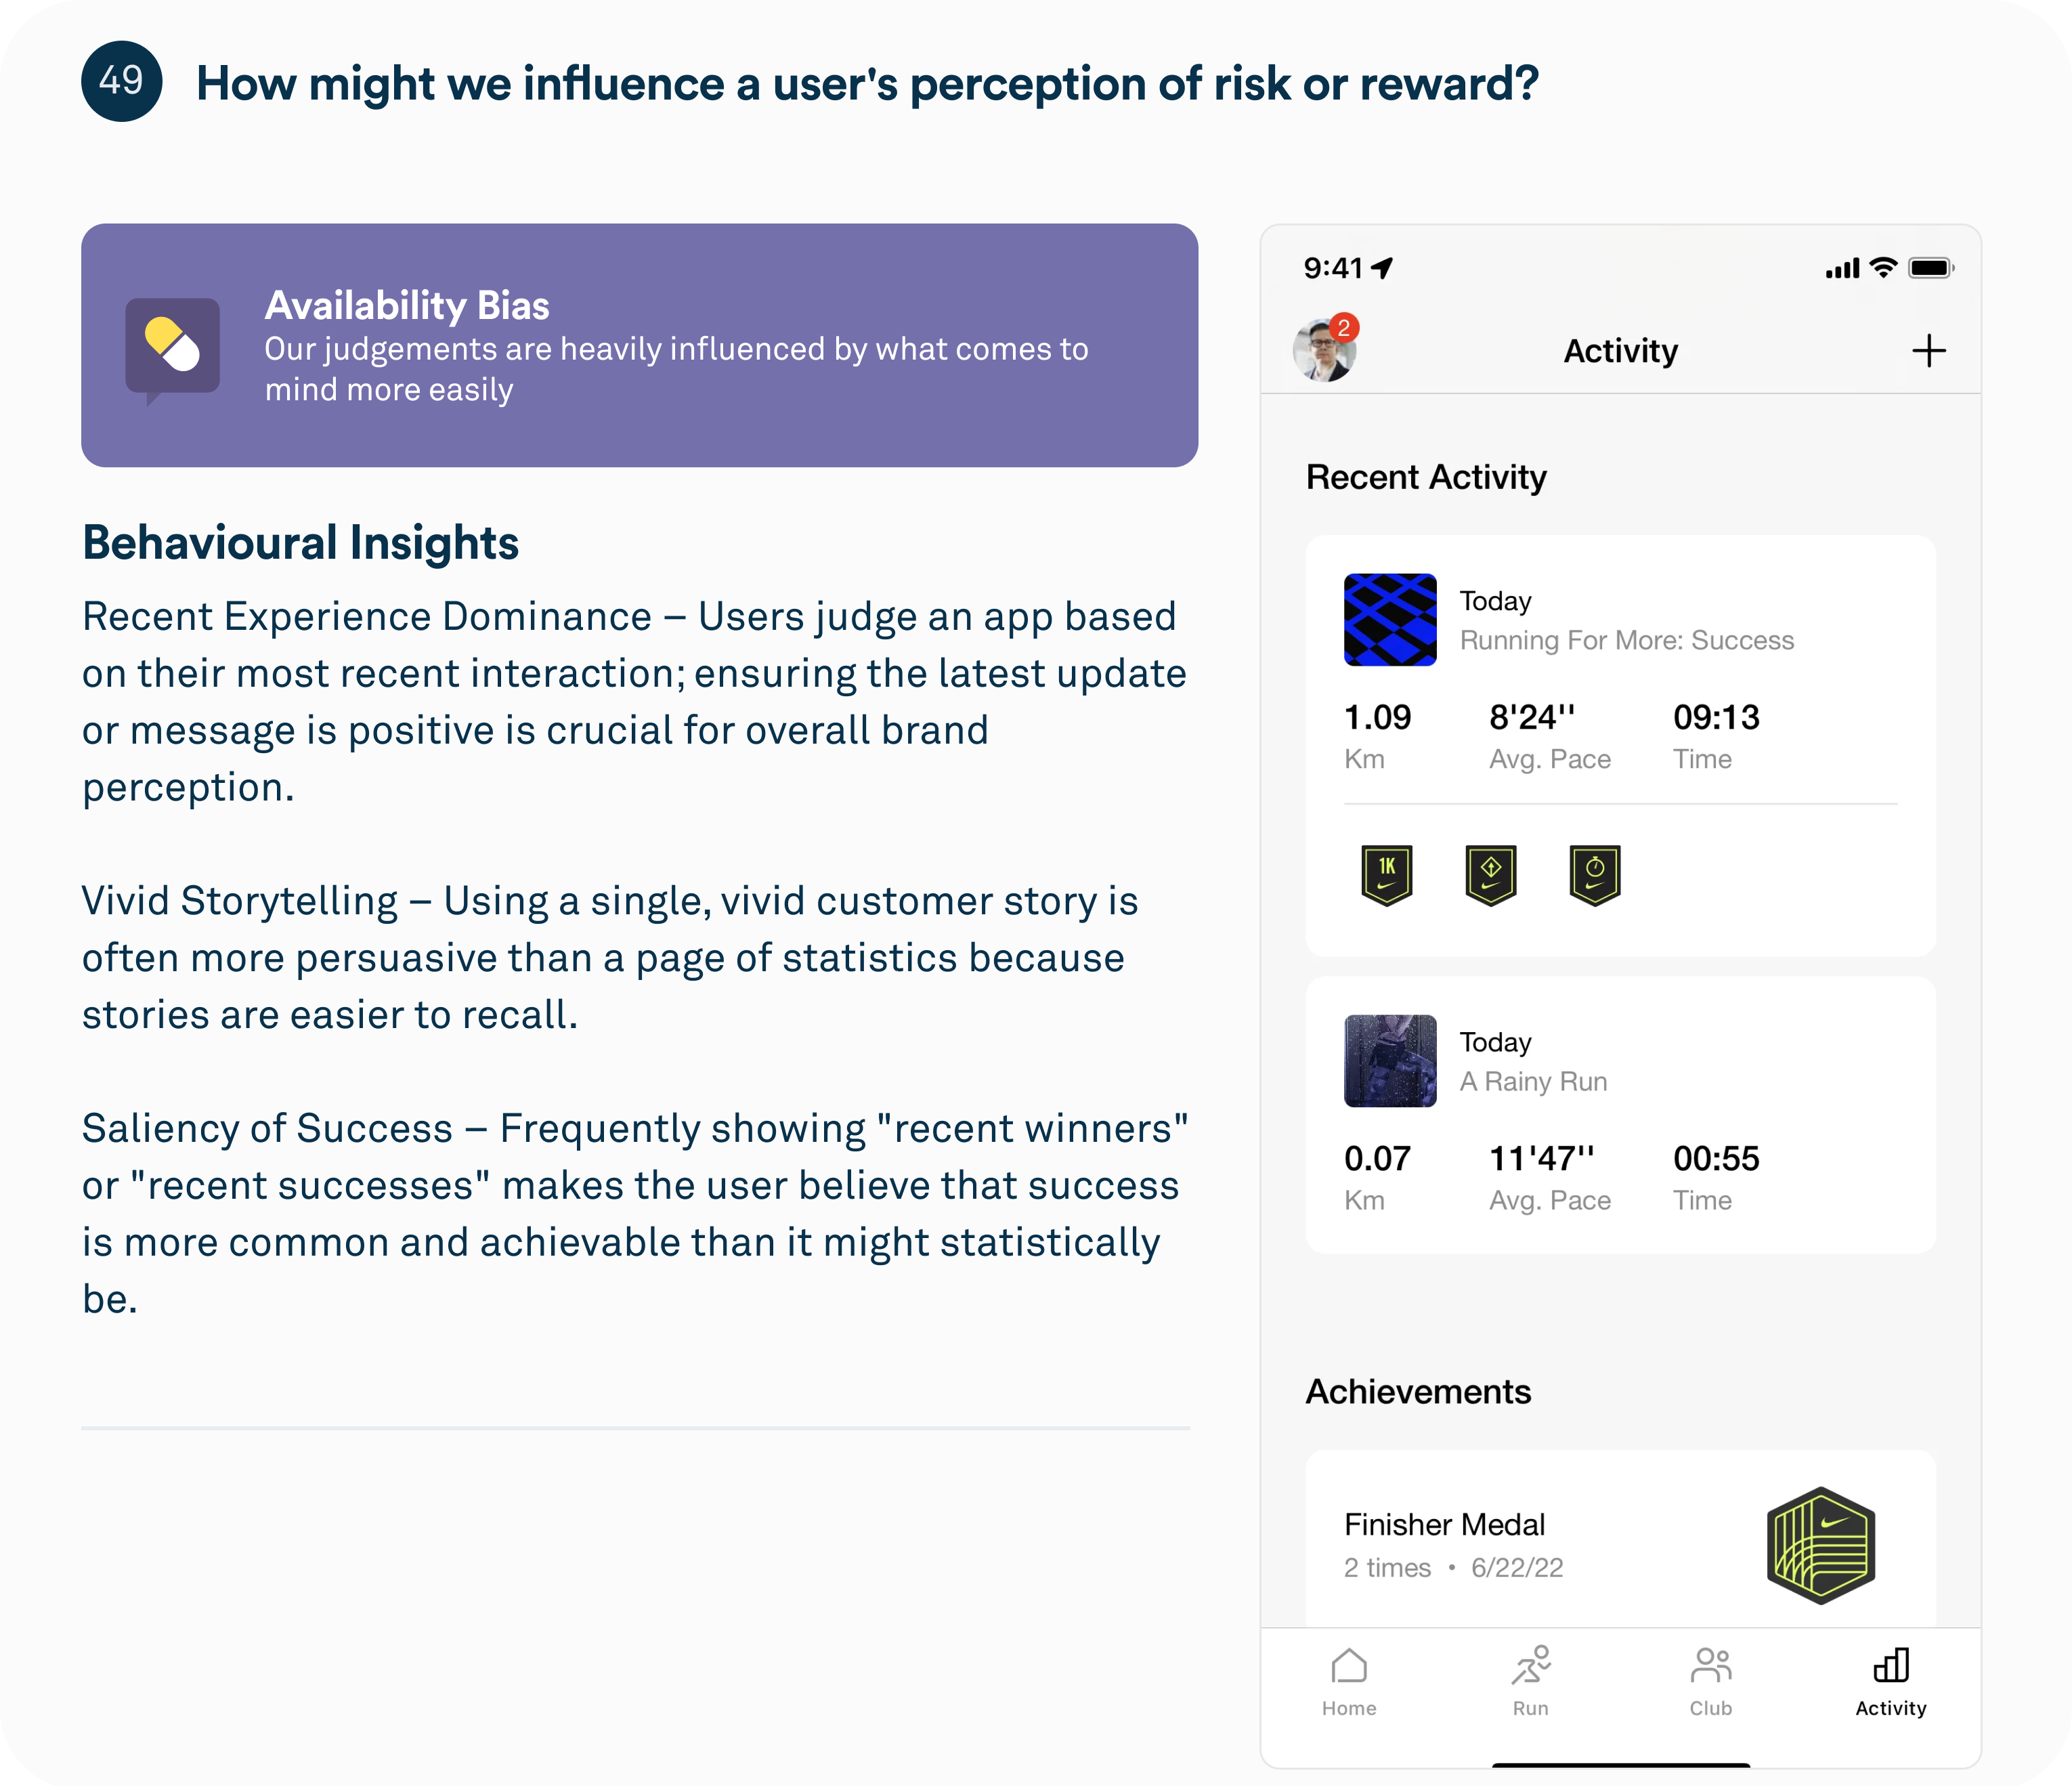Open the Running For More: Success thumbnail

point(1390,620)
